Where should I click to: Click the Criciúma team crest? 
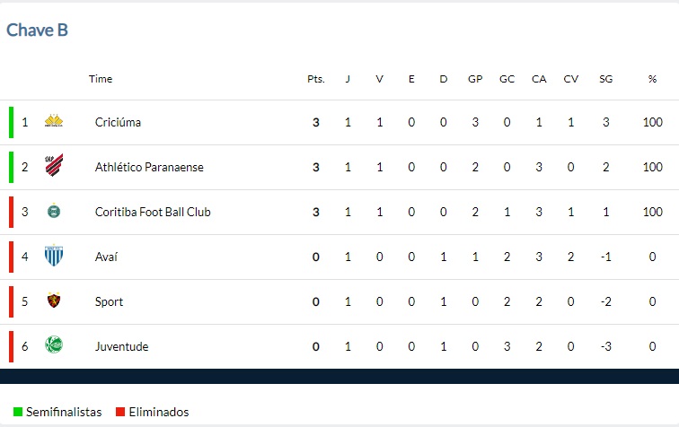(54, 121)
